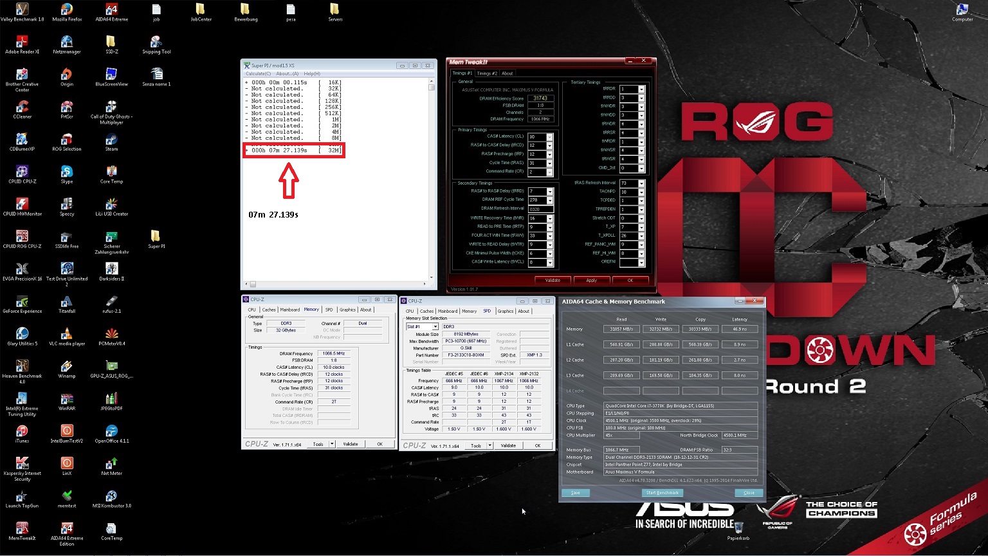Image resolution: width=988 pixels, height=556 pixels.
Task: Open the VLC media player shortcut
Action: pyautogui.click(x=67, y=336)
